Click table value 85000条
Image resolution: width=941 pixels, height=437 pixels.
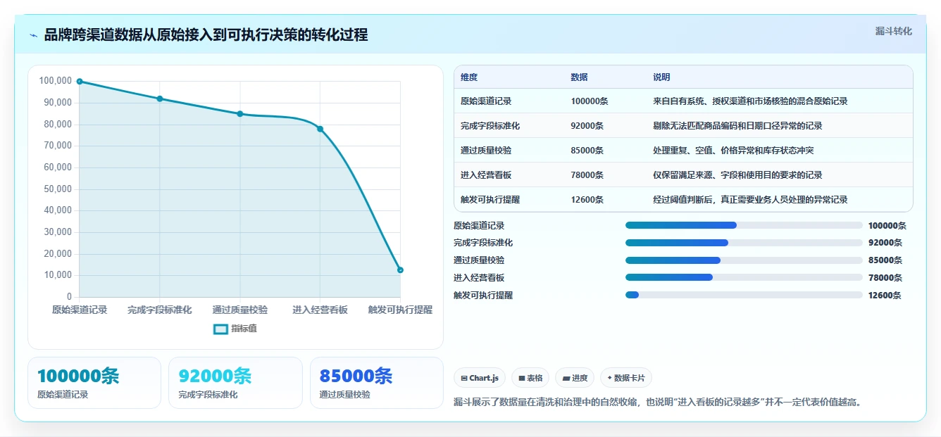[587, 151]
